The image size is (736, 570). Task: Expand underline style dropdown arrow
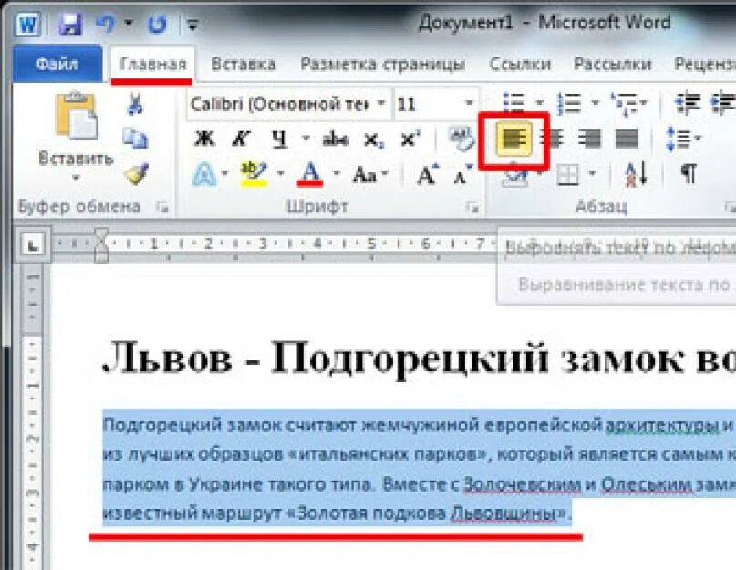(x=306, y=139)
